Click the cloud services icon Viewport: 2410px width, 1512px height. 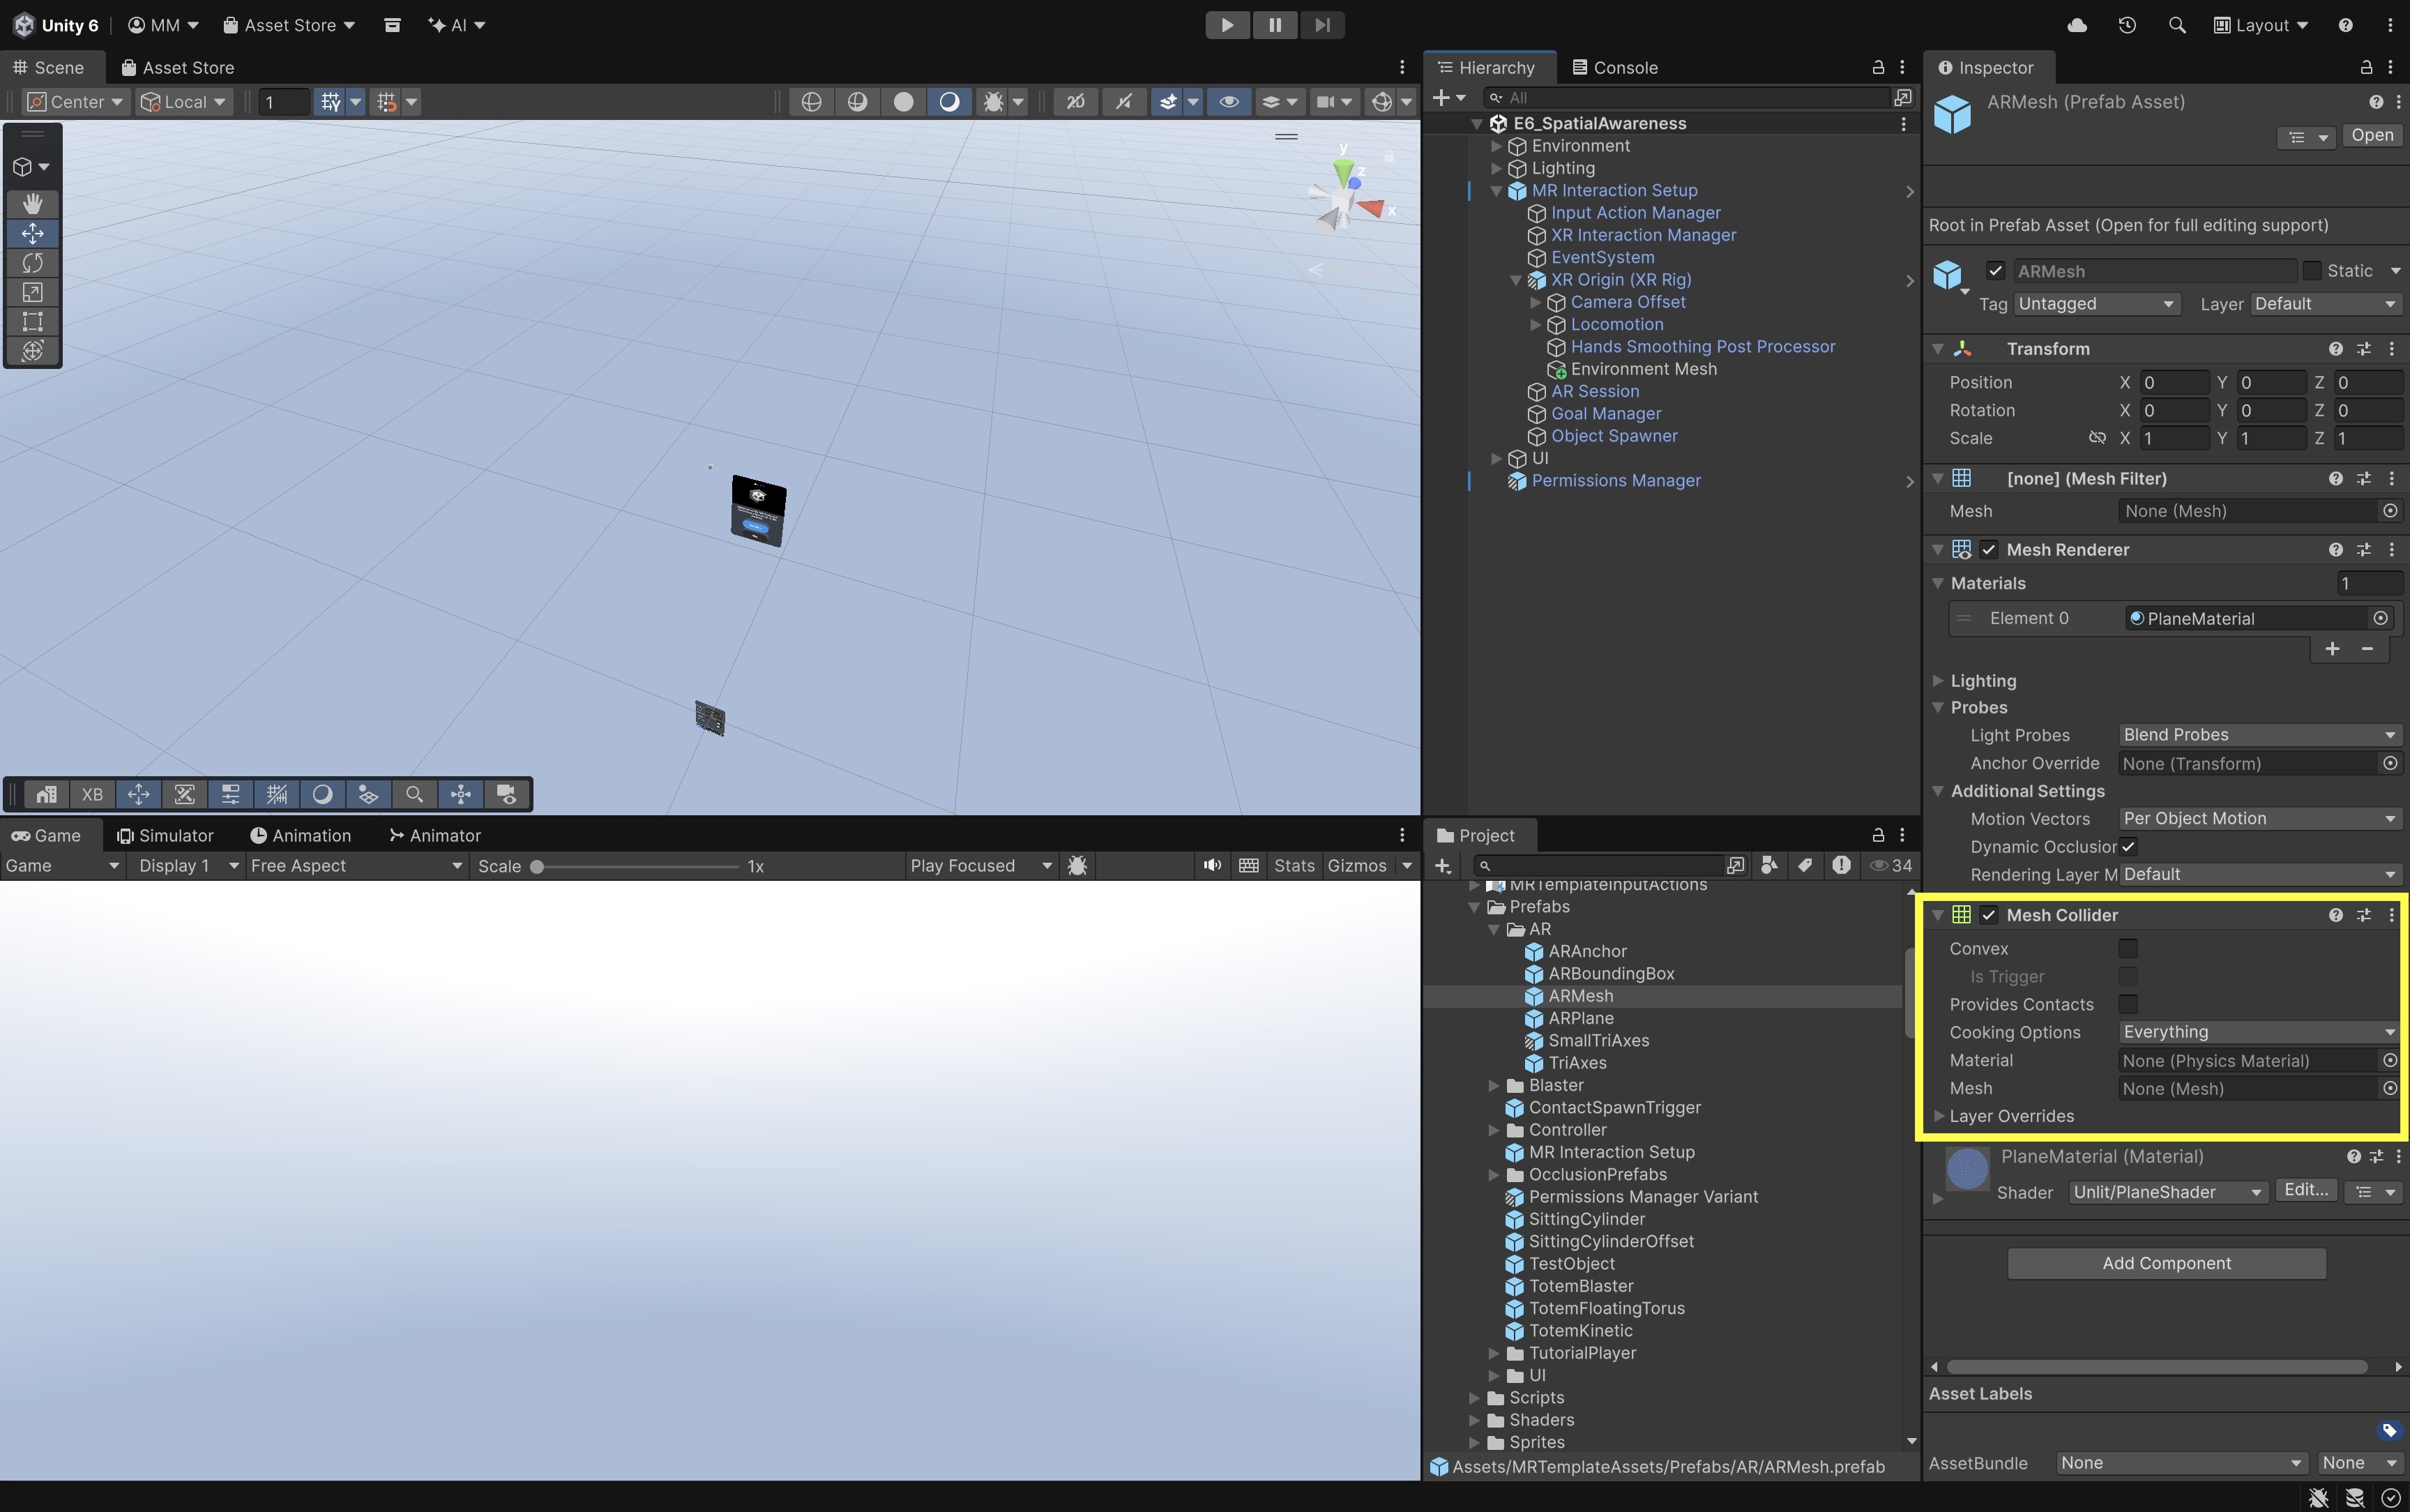pos(2077,25)
